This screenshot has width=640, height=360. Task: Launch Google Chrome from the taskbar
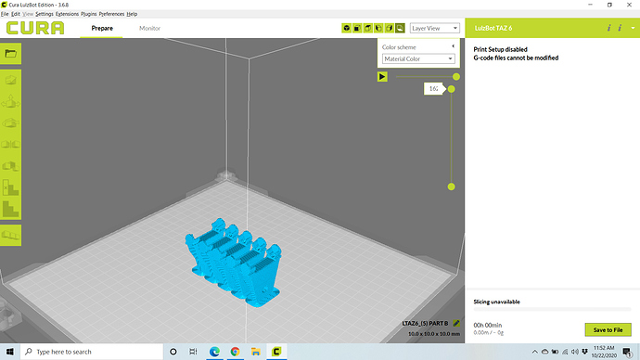[x=235, y=352]
